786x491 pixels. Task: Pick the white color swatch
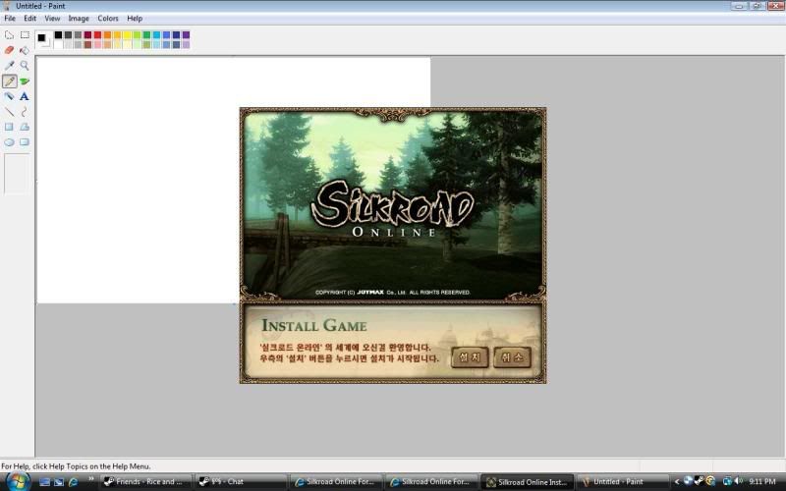pos(58,44)
